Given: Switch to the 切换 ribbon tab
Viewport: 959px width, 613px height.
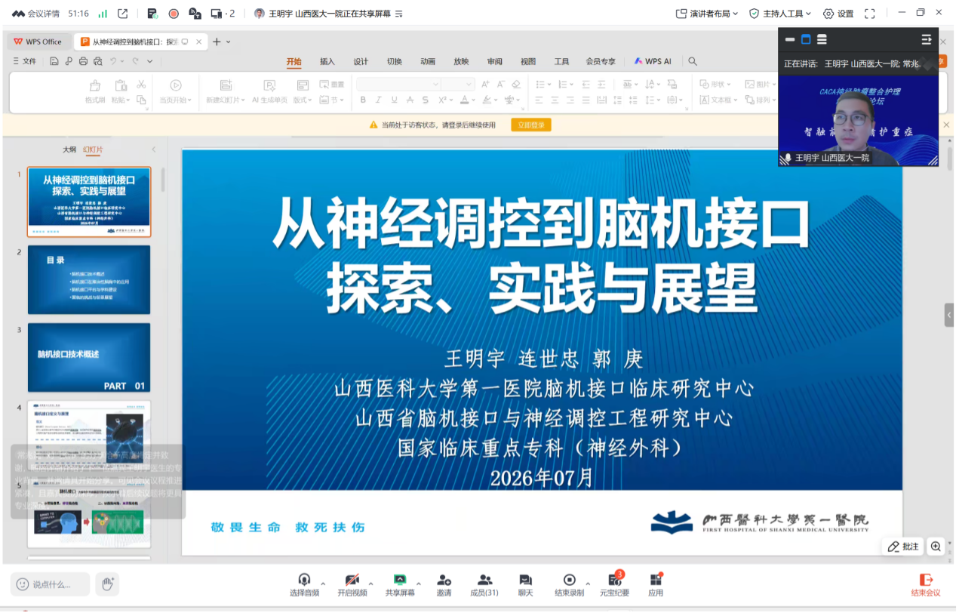Looking at the screenshot, I should coord(394,61).
